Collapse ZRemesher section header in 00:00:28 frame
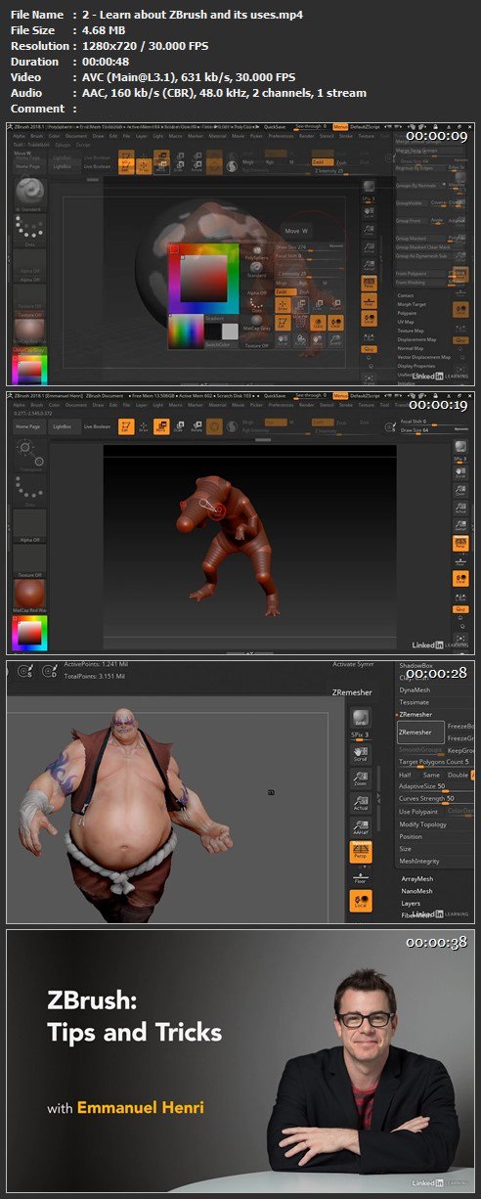Image resolution: width=481 pixels, height=1199 pixels. pos(415,714)
